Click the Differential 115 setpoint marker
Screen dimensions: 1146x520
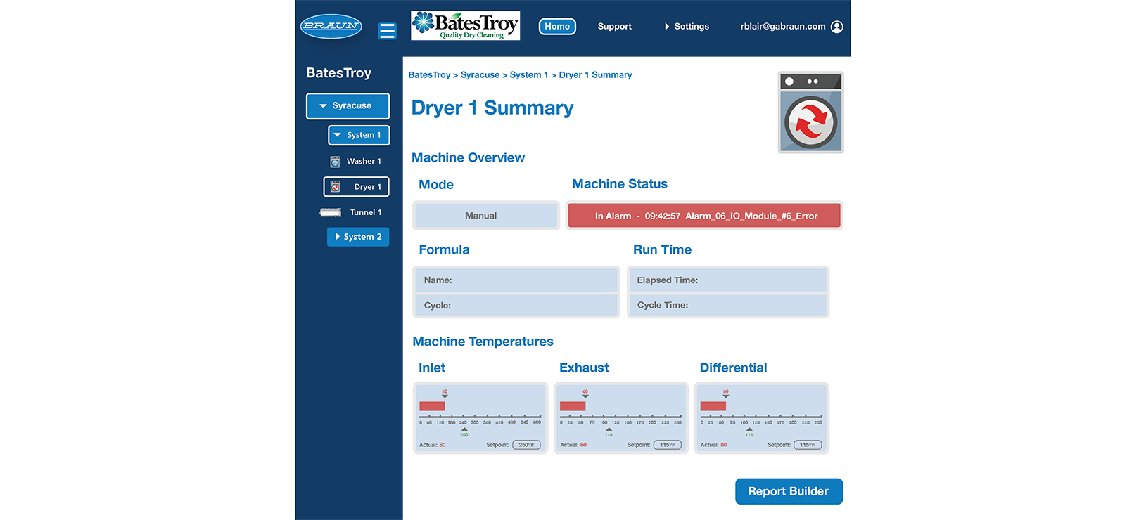pos(749,431)
